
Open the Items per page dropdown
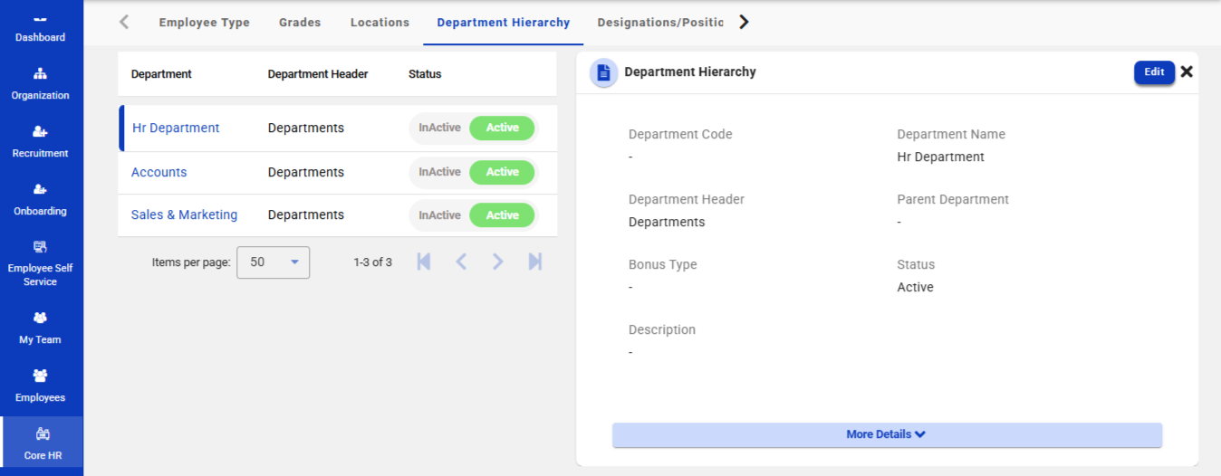[273, 262]
